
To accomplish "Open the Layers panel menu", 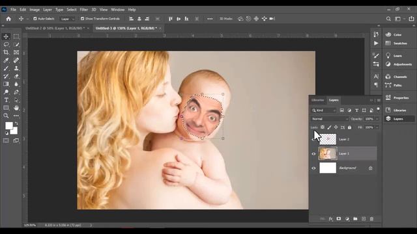I will [379, 100].
